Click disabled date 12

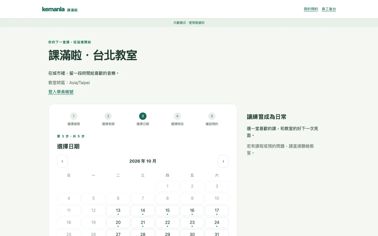click(93, 211)
